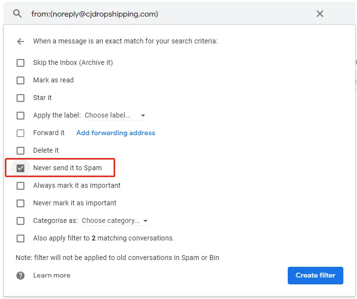Enable the Delete it checkbox
The height and width of the screenshot is (299, 357).
20,151
